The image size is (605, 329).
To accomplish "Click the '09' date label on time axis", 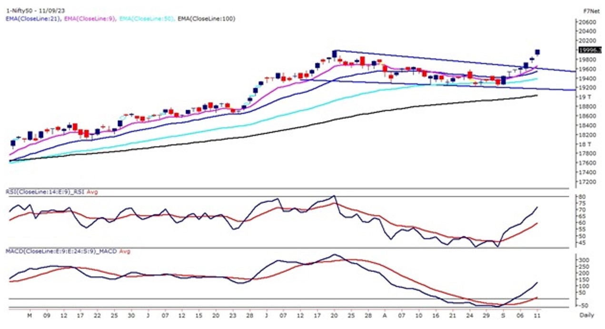I will [47, 315].
